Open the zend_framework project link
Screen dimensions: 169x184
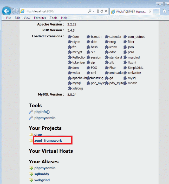pos(48,140)
